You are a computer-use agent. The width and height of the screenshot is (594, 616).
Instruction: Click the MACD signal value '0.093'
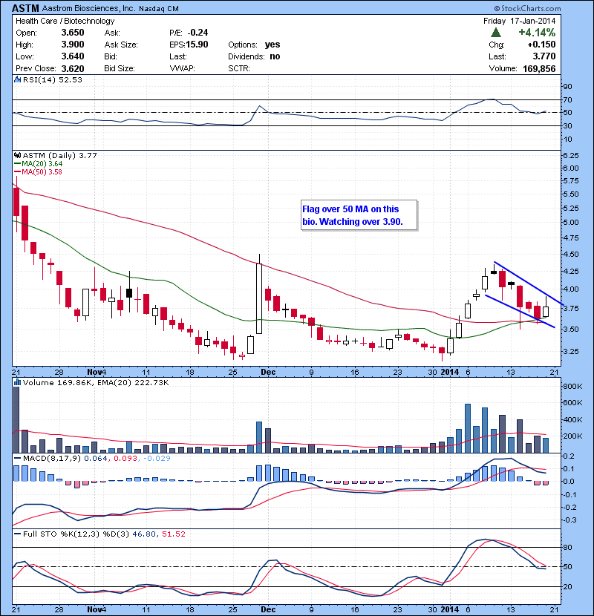(125, 458)
